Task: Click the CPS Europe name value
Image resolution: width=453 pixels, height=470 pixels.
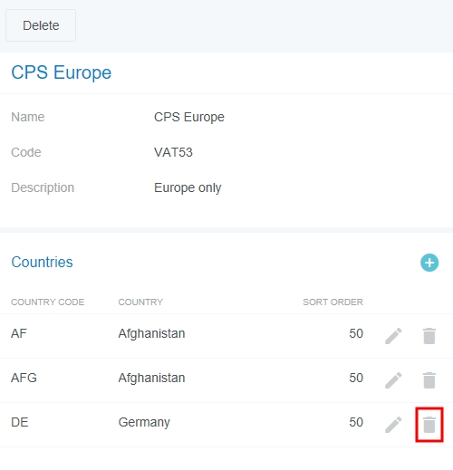Action: pyautogui.click(x=189, y=117)
